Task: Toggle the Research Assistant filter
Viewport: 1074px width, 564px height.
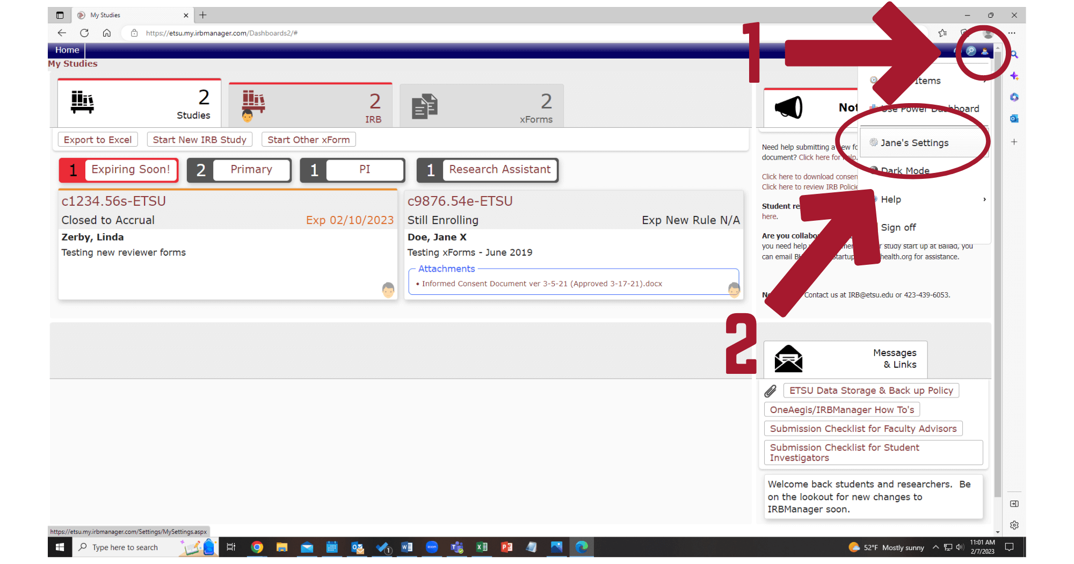Action: [x=487, y=170]
